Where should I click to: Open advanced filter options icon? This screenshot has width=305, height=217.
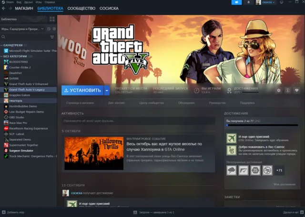(52, 37)
